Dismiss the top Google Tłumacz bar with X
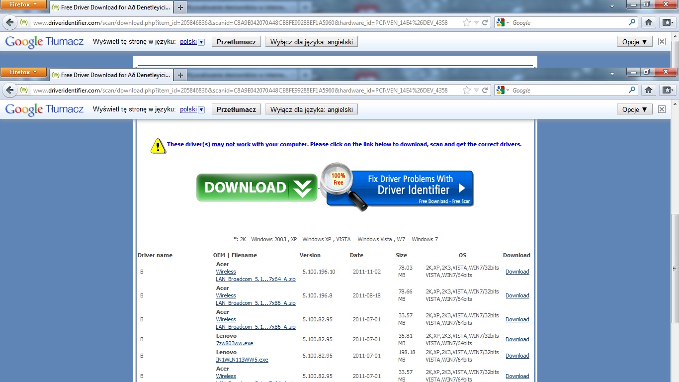679x382 pixels. point(662,42)
